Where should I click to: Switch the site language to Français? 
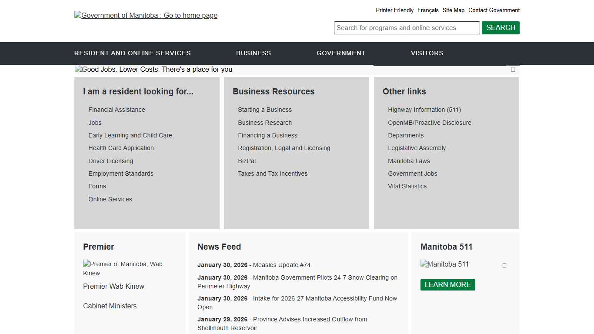(428, 10)
